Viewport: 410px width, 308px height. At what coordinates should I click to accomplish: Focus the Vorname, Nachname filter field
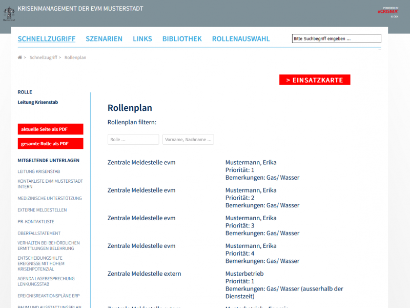point(188,140)
